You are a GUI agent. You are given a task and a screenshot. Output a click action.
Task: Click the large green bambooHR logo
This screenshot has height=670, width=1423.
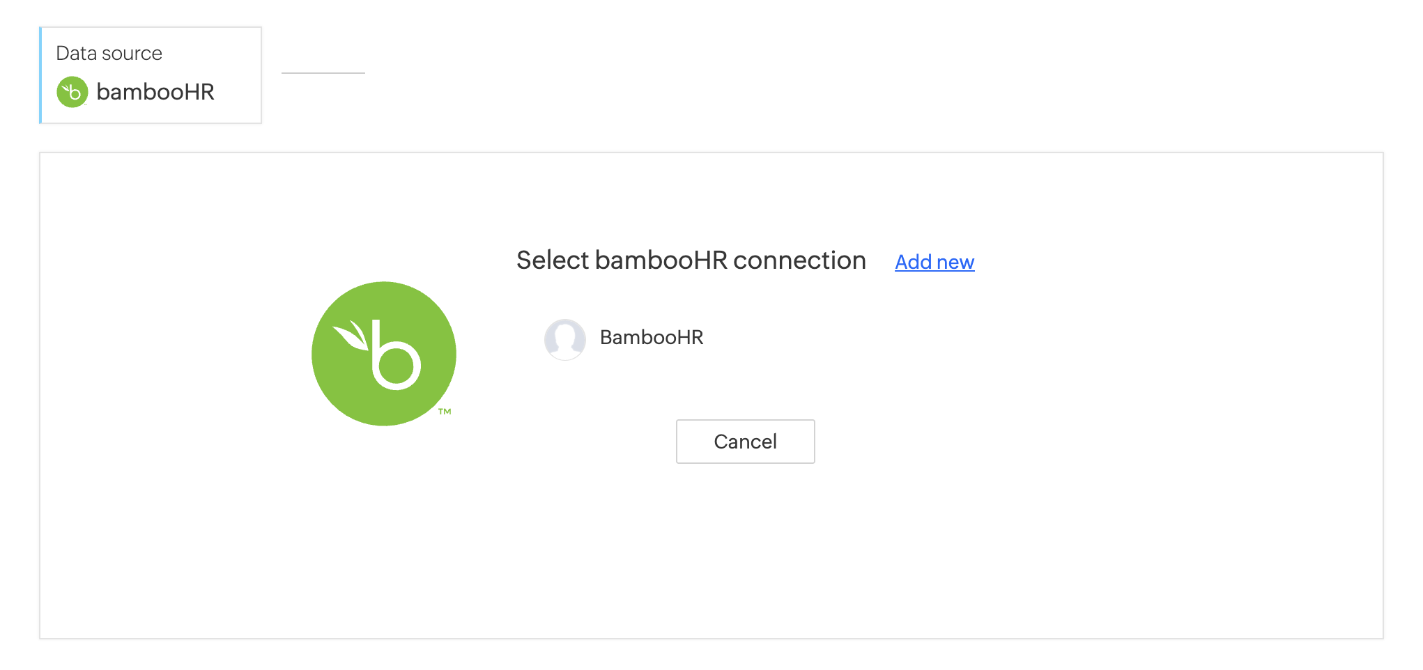point(384,354)
